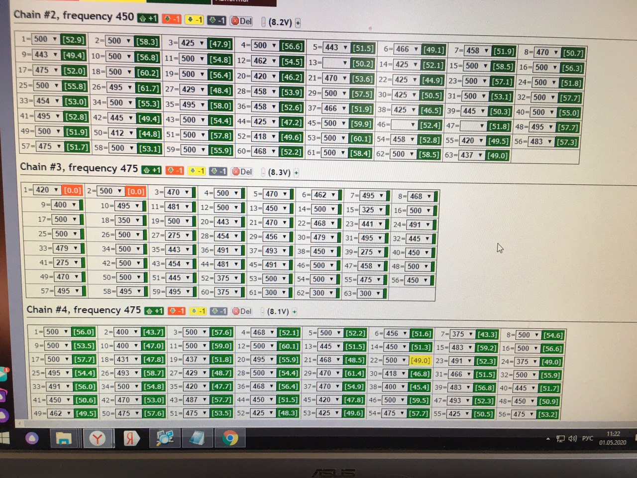Decrease Chain #2 voltage with minus button
The height and width of the screenshot is (478, 637).
(x=263, y=22)
